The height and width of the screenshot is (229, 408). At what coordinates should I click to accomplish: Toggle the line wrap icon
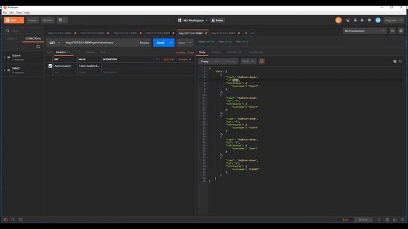pyautogui.click(x=262, y=62)
